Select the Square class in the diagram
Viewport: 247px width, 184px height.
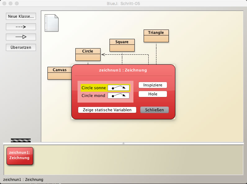coord(122,45)
